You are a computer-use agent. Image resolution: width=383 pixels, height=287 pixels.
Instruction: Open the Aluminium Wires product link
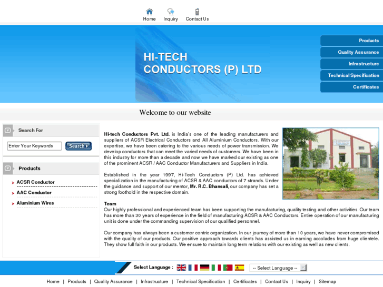[x=35, y=203]
